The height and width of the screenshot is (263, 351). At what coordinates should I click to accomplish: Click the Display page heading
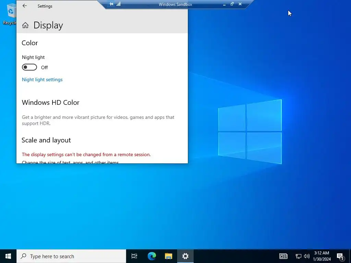pos(48,25)
